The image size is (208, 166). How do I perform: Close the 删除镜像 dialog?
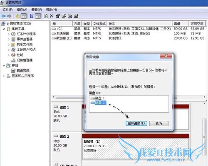pyautogui.click(x=166, y=56)
